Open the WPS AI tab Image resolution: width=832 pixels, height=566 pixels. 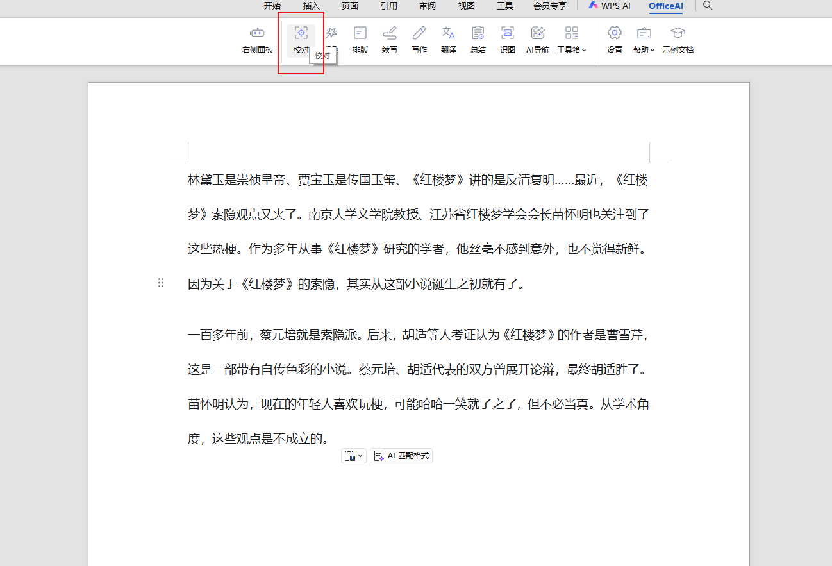[610, 6]
